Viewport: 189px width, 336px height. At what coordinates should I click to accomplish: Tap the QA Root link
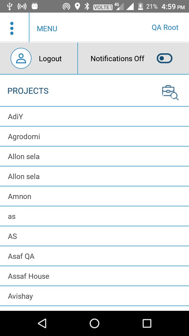point(165,28)
